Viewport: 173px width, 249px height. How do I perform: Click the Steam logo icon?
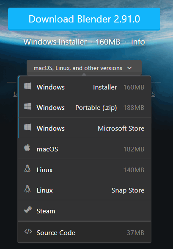28,210
